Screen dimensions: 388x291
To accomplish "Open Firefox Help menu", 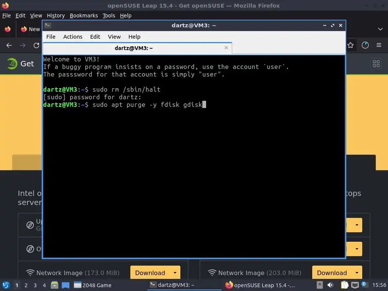I will point(126,16).
